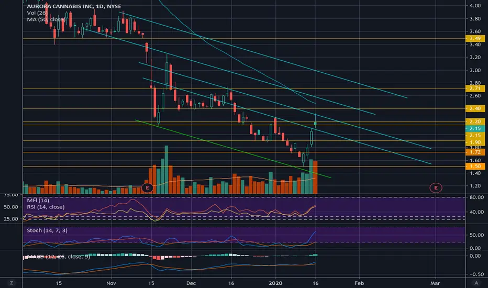Click the 2.20 horizontal line price label

[475, 121]
